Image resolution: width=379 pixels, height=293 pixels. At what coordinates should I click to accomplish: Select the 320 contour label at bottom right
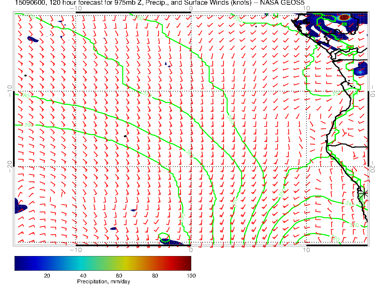335,238
